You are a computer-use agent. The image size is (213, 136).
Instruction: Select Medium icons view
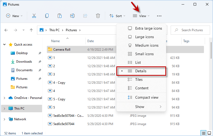tap(141, 45)
